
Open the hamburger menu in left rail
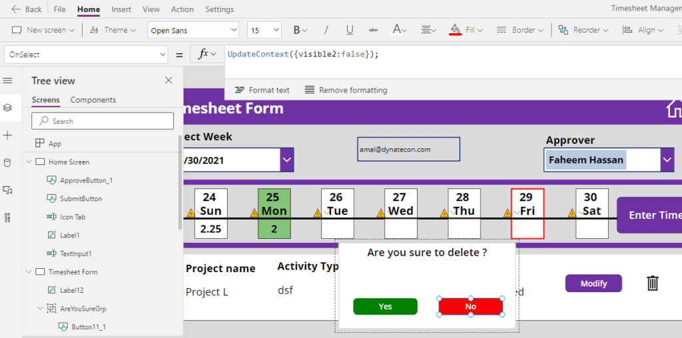coord(8,81)
